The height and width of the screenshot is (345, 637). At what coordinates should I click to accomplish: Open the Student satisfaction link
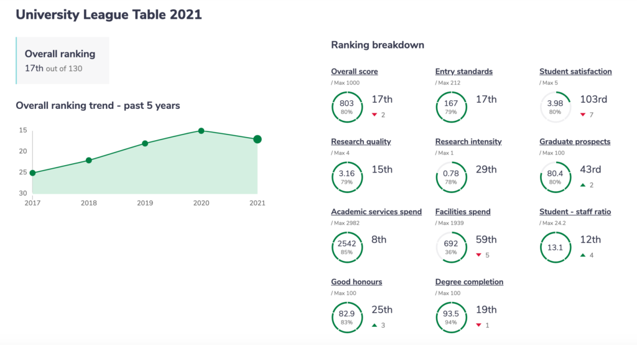575,72
